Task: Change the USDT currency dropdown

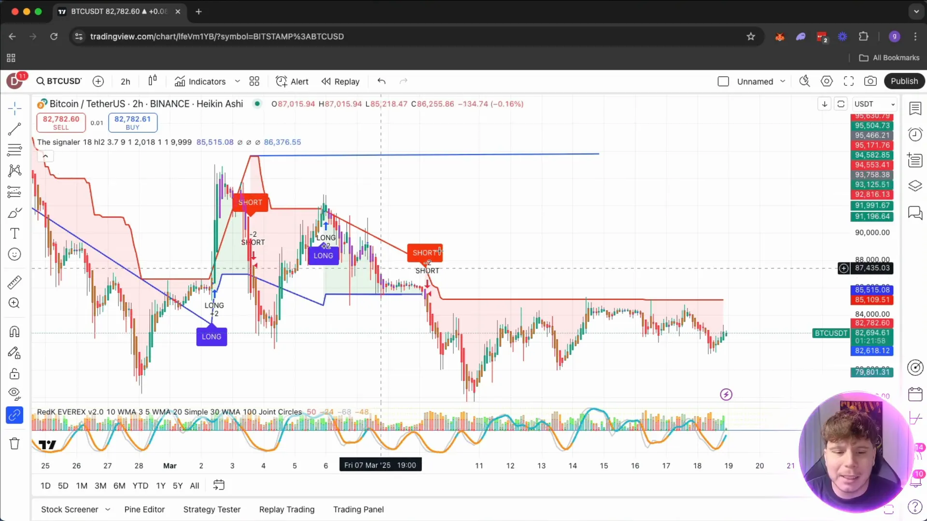Action: point(874,104)
